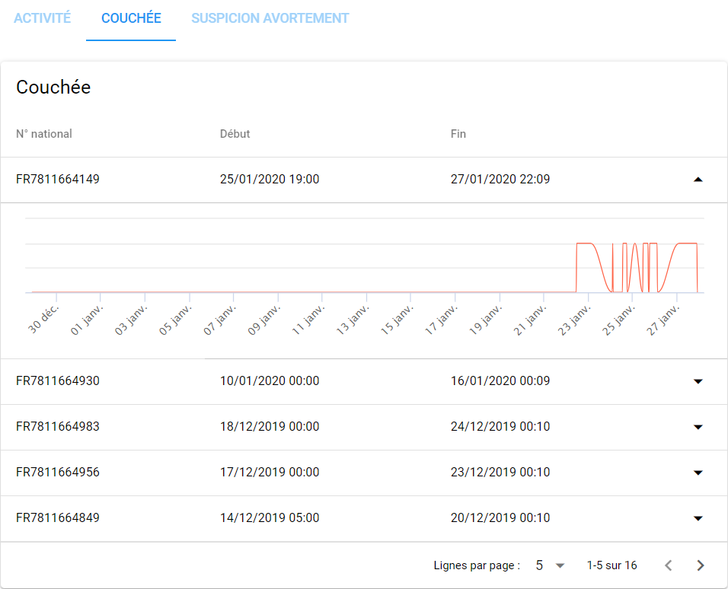Click the Début column header
Image resolution: width=728 pixels, height=589 pixels.
pyautogui.click(x=235, y=134)
